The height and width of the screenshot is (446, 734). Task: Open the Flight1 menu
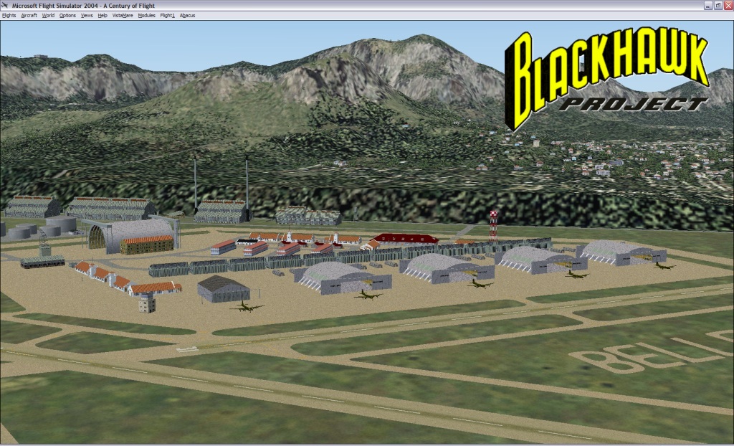pos(168,16)
